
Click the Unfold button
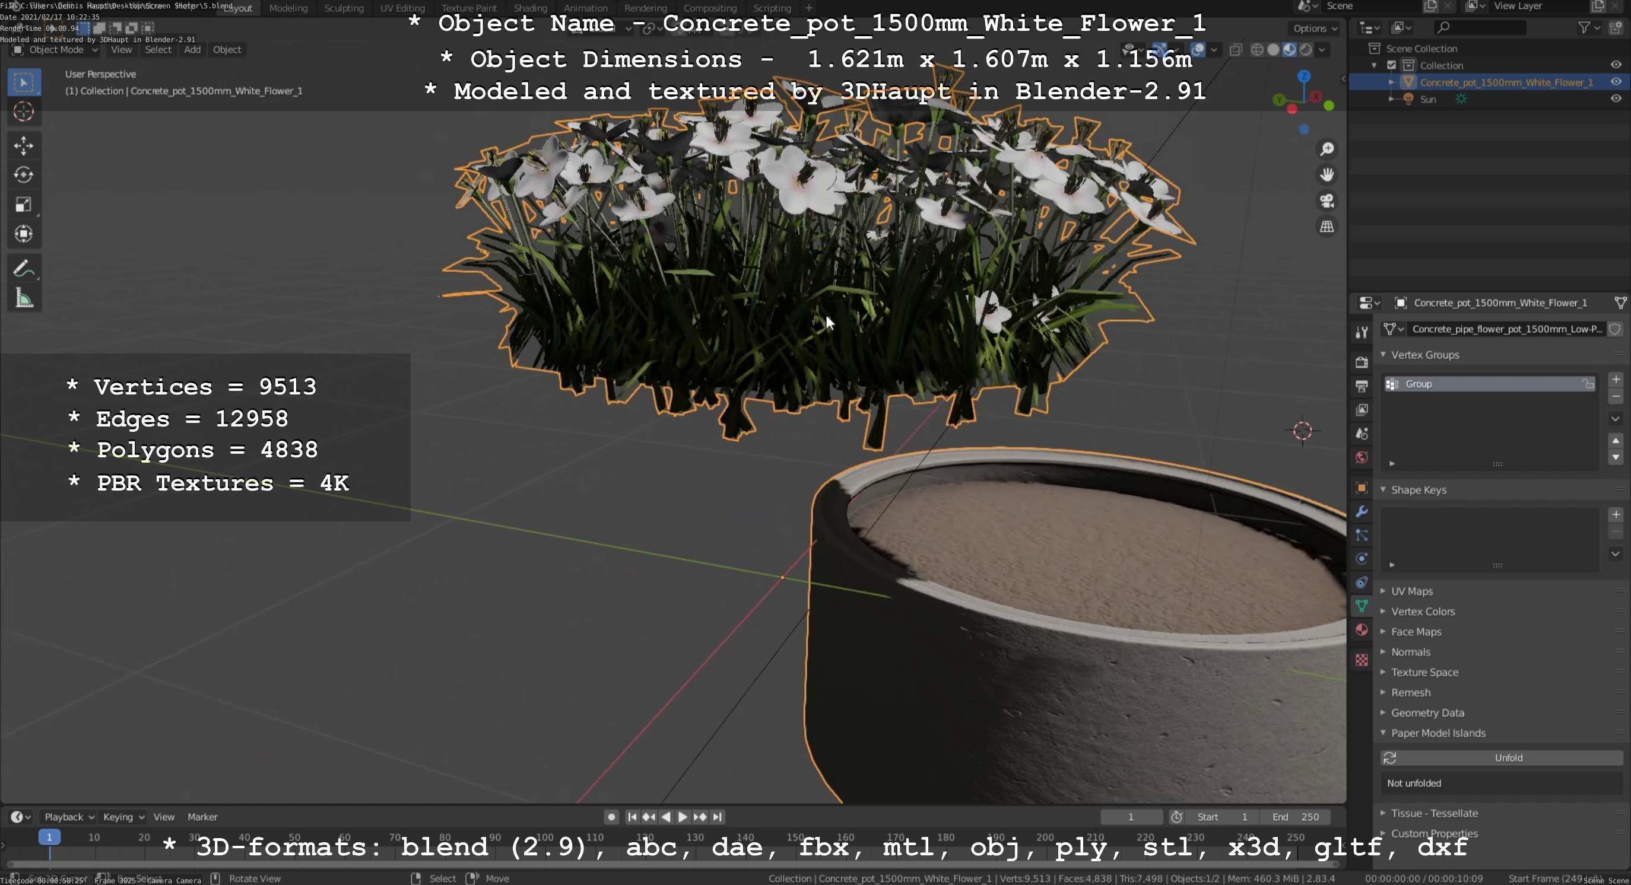1502,758
